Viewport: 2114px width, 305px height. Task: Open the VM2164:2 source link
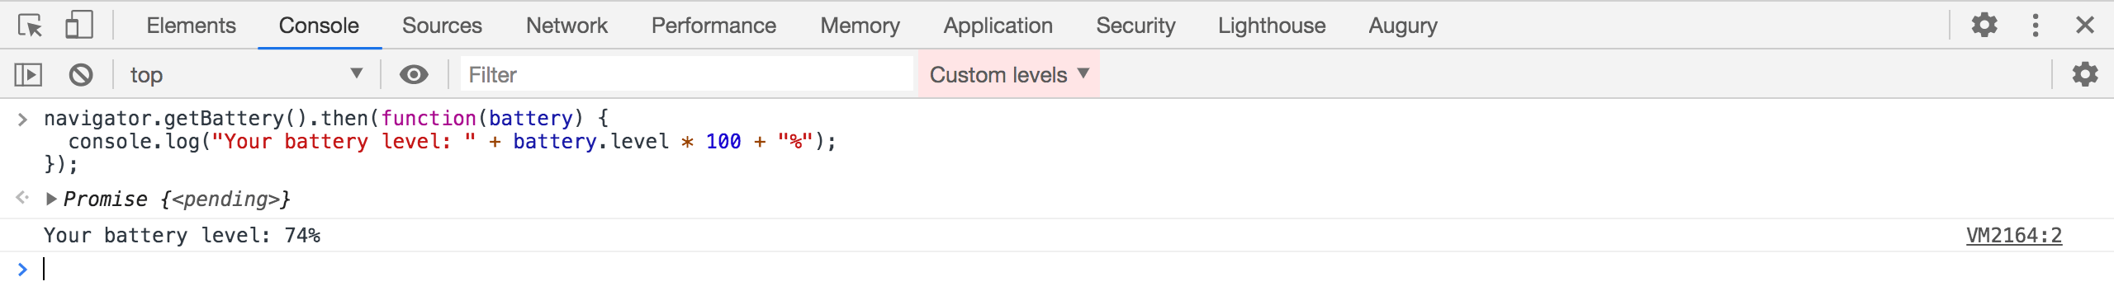pos(2014,235)
